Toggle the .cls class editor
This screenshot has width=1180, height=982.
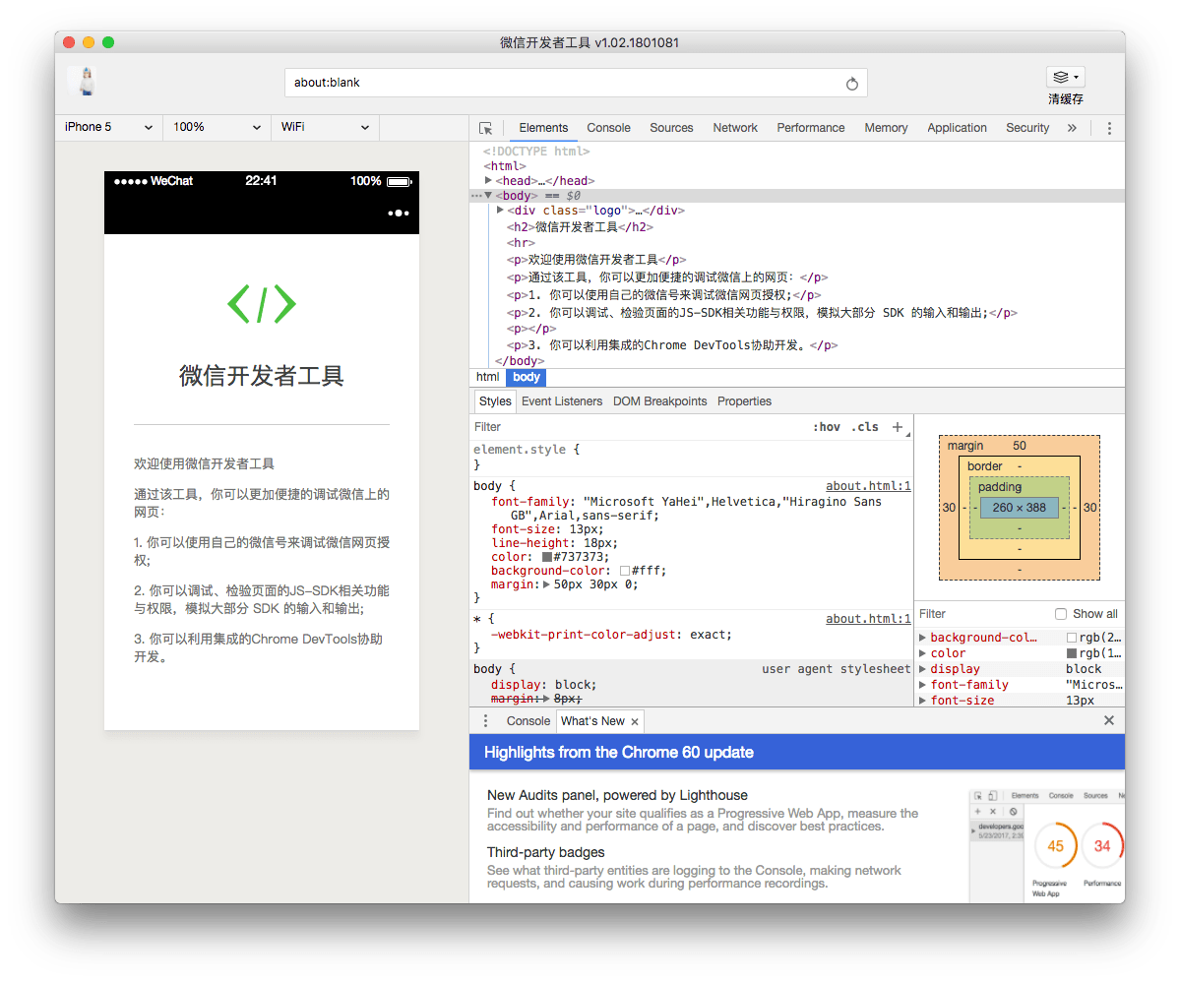865,427
